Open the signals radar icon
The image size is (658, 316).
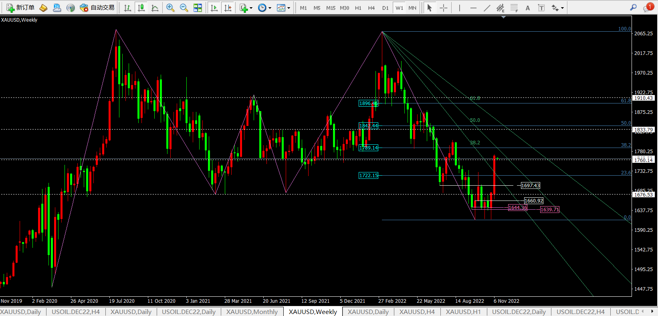pyautogui.click(x=71, y=8)
